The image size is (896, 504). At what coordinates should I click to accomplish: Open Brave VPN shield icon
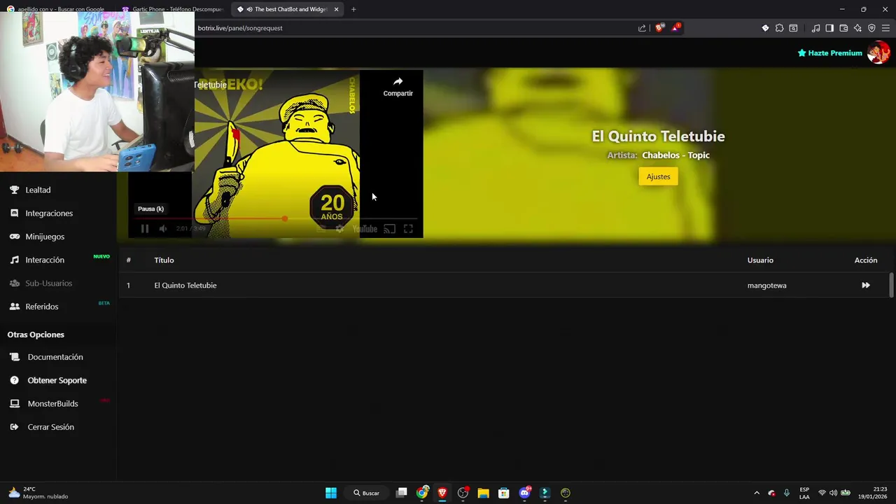click(871, 28)
